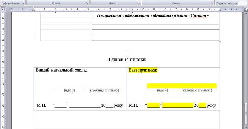Open the Абзац dialog launcher
248x129 pixels.
tap(139, 3)
